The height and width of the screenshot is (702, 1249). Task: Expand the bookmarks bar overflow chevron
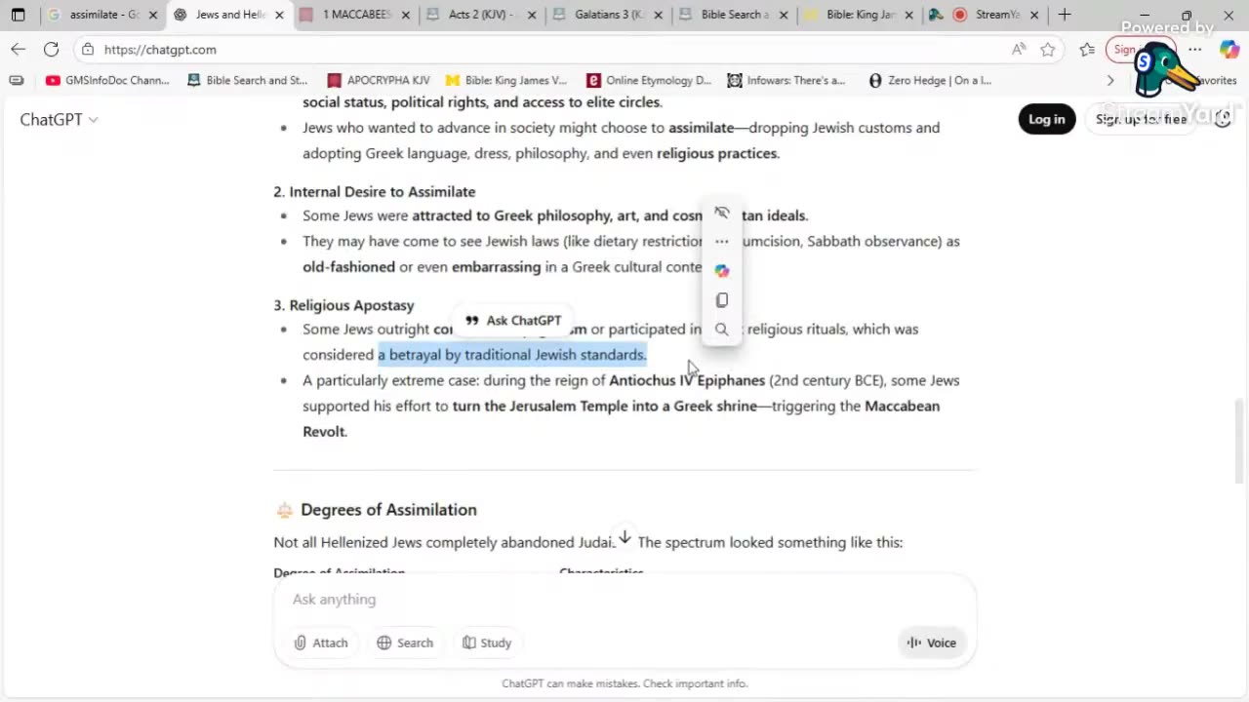(x=1109, y=81)
